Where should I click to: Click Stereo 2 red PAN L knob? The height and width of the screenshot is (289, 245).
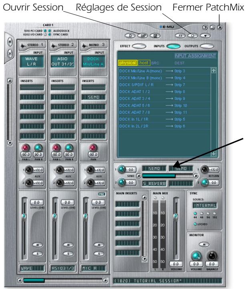coord(56,148)
